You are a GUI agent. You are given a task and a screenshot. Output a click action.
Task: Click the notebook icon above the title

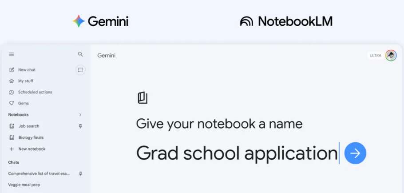click(143, 98)
